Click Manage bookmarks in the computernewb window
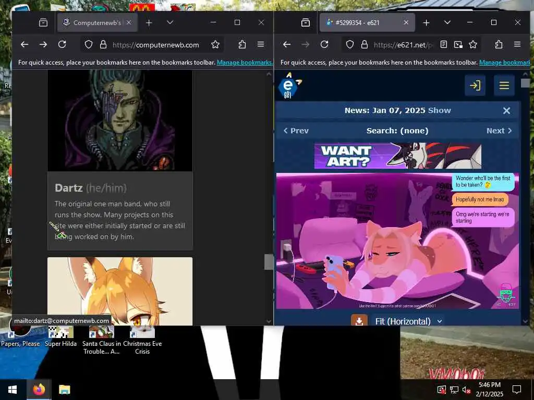The height and width of the screenshot is (400, 534). (x=245, y=63)
